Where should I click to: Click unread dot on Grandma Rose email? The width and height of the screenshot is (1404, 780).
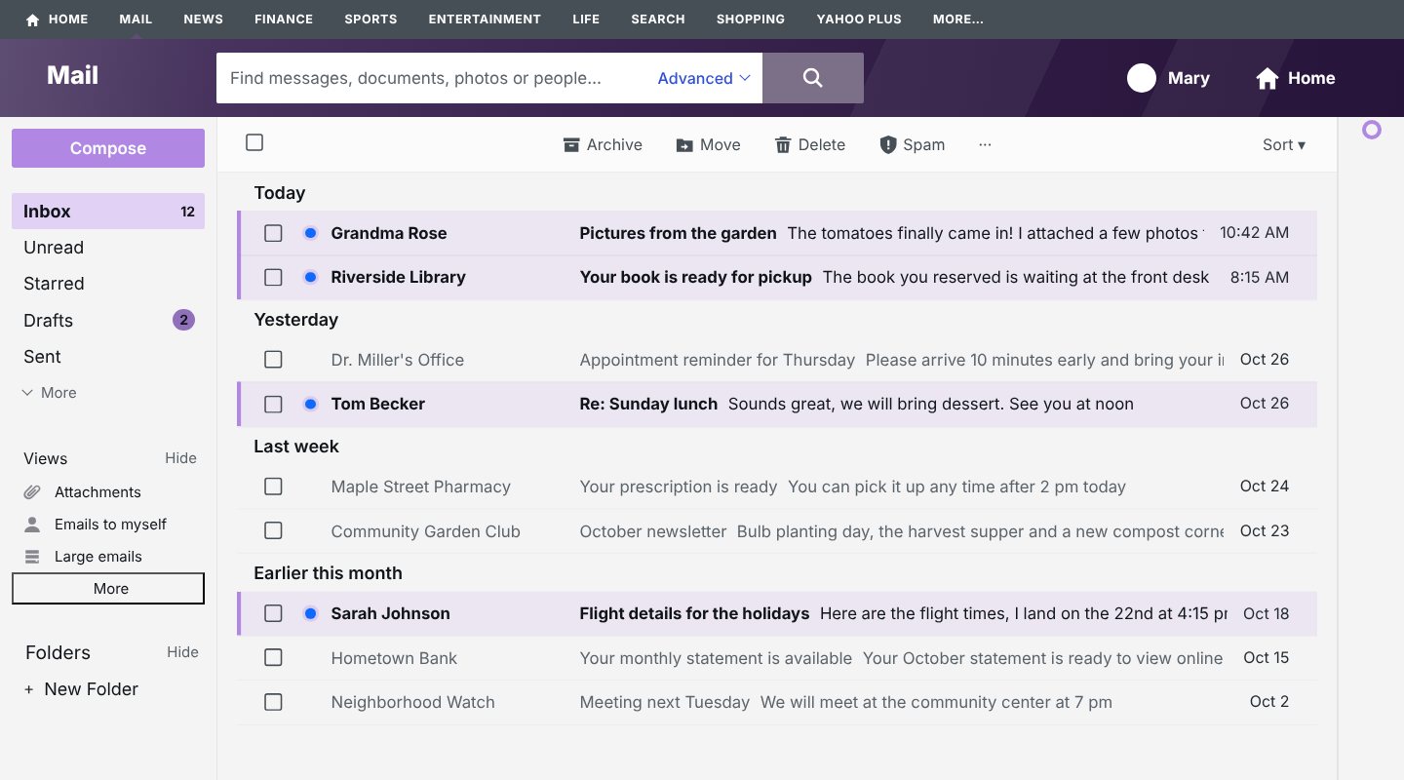[310, 233]
